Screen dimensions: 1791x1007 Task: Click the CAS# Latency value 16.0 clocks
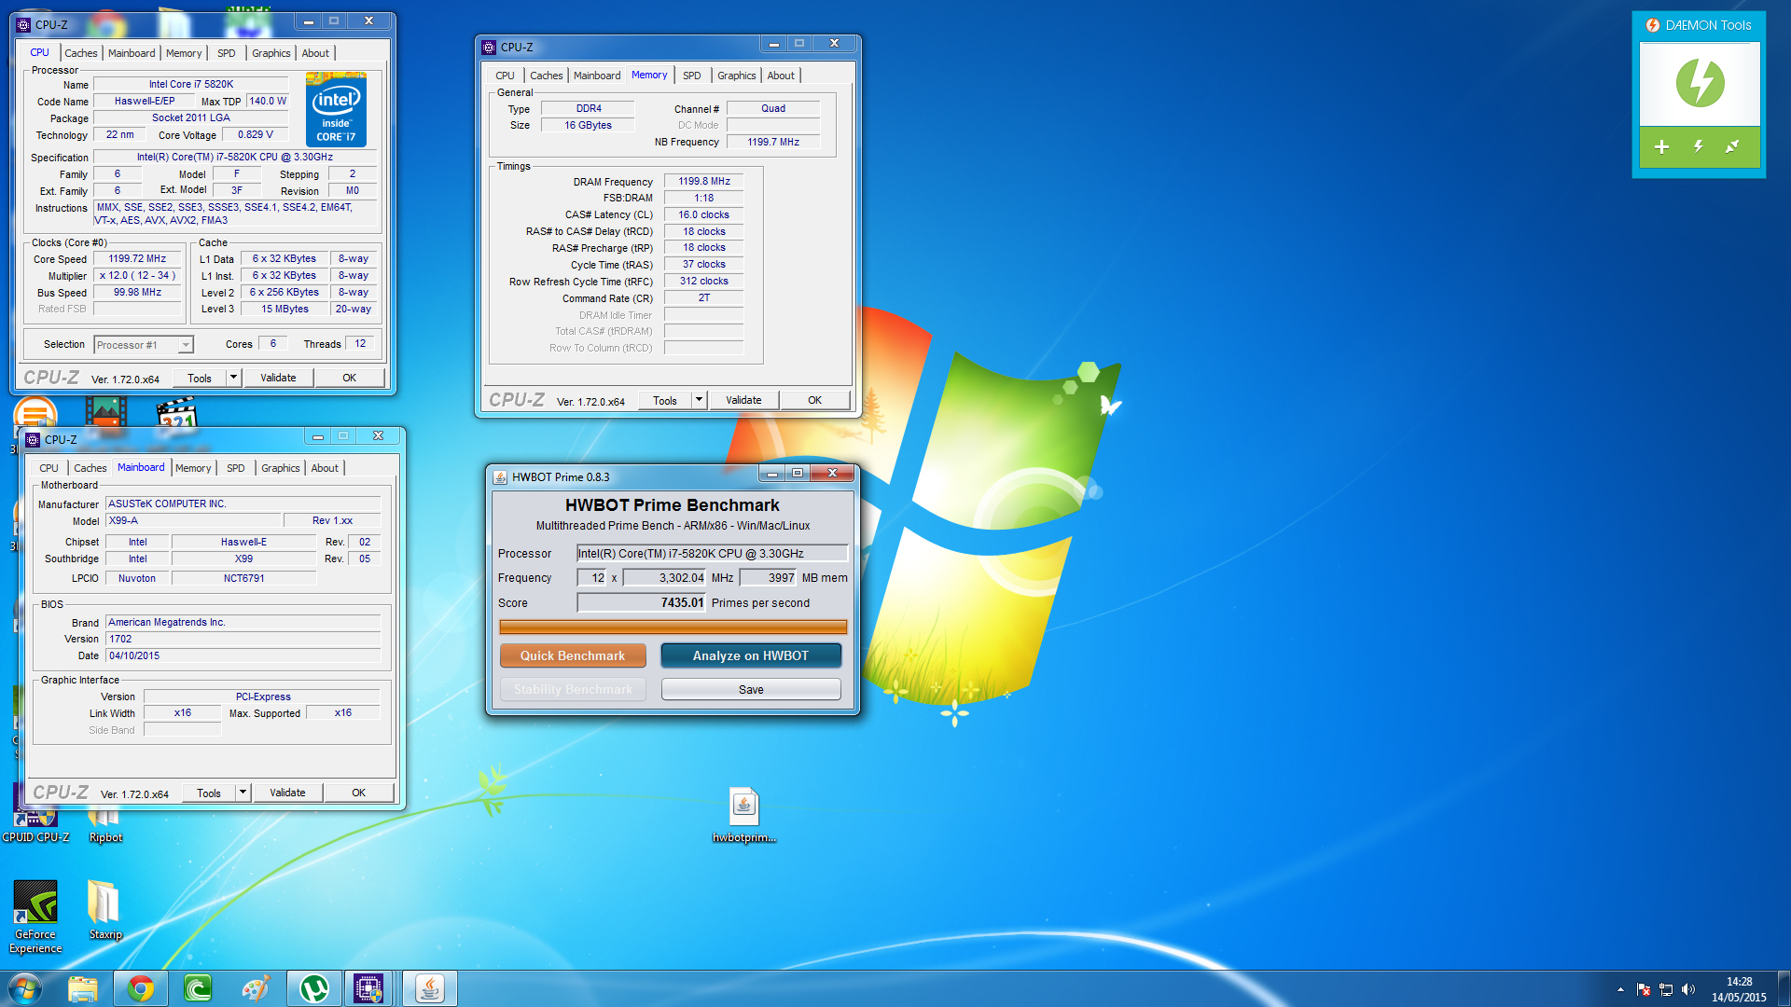(704, 214)
